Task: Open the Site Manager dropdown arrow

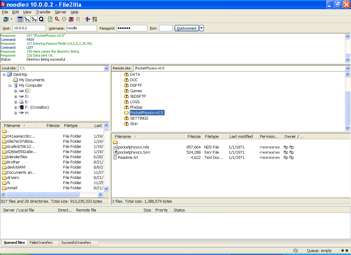Action: click(x=11, y=19)
